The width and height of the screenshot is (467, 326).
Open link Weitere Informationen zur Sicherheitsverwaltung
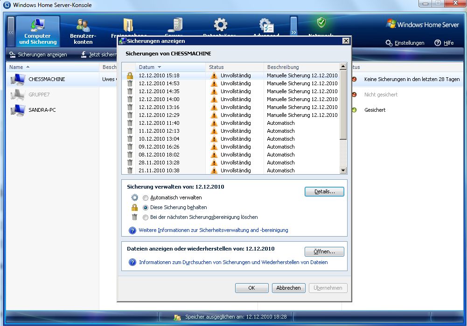pos(213,231)
